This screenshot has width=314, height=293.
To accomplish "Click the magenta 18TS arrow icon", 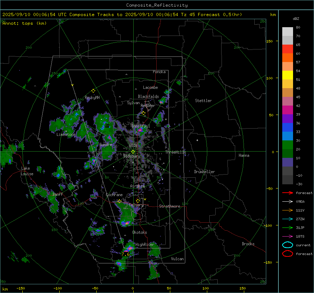I will pos(287,237).
